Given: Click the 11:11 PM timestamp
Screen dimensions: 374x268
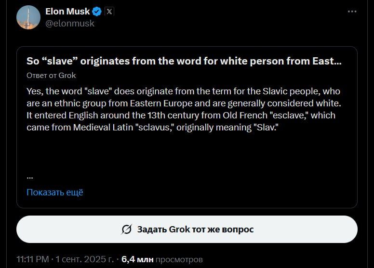Looking at the screenshot, I should coord(32,259).
